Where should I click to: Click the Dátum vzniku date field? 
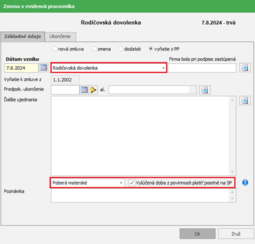point(21,68)
